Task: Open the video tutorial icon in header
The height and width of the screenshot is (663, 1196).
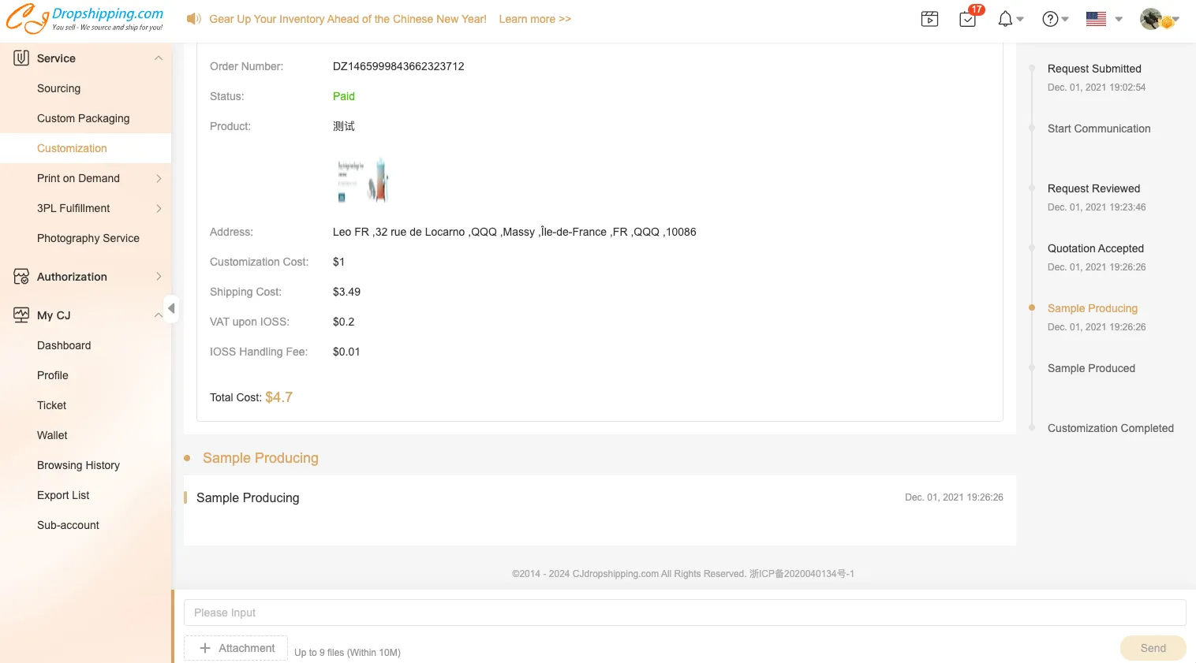Action: point(929,19)
